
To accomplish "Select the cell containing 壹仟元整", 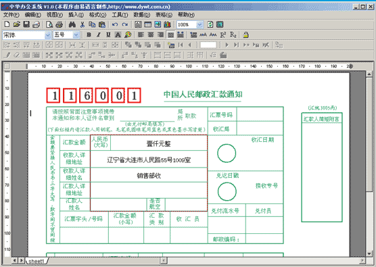I will pyautogui.click(x=158, y=143).
